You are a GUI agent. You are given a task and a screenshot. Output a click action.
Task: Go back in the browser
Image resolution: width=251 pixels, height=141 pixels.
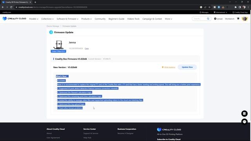click(3, 7)
